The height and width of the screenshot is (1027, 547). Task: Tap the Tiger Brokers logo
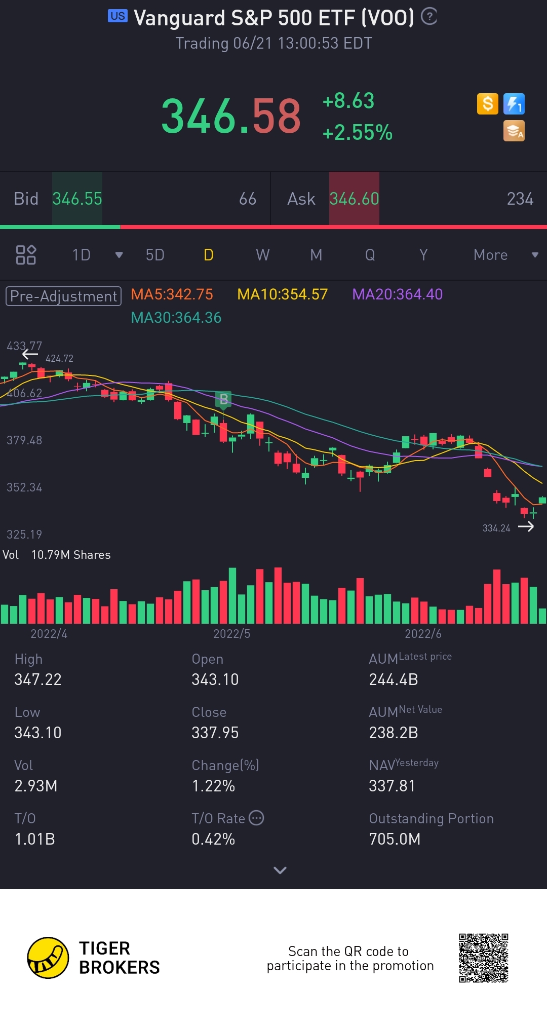coord(93,958)
